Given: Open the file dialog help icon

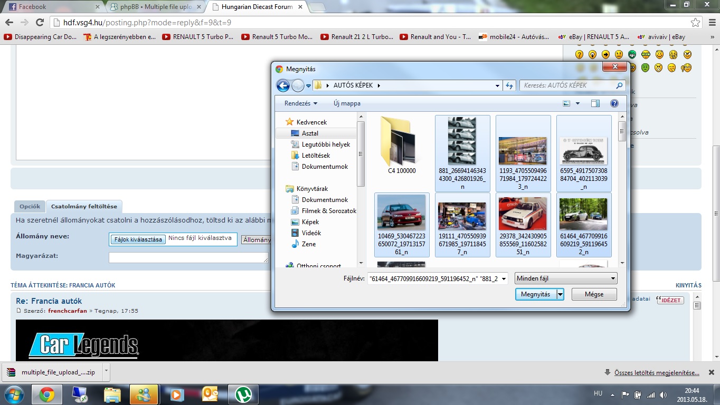Looking at the screenshot, I should (614, 103).
